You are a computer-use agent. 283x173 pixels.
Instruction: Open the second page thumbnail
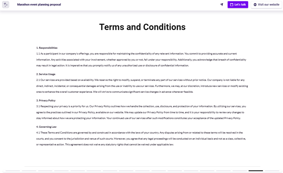tap(29, 171)
